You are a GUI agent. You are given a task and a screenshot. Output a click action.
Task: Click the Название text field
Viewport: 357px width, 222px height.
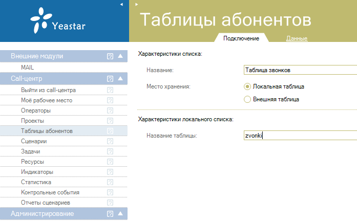coord(300,70)
